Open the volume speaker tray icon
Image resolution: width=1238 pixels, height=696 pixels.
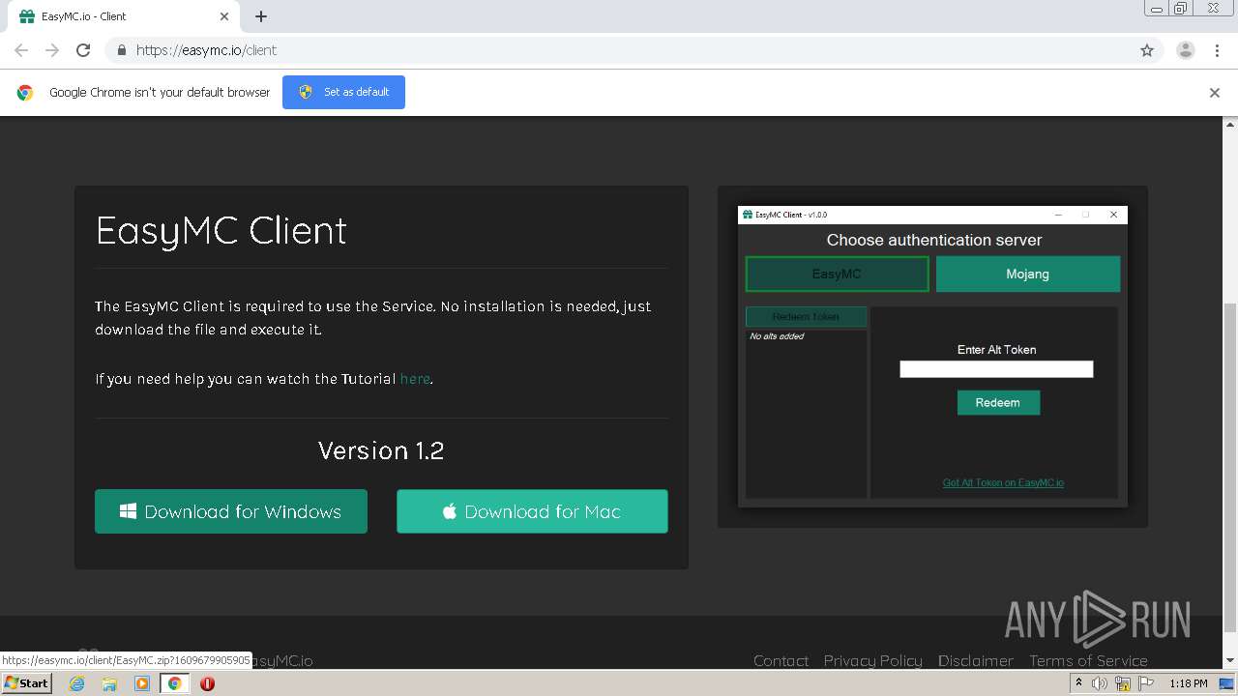pyautogui.click(x=1100, y=683)
